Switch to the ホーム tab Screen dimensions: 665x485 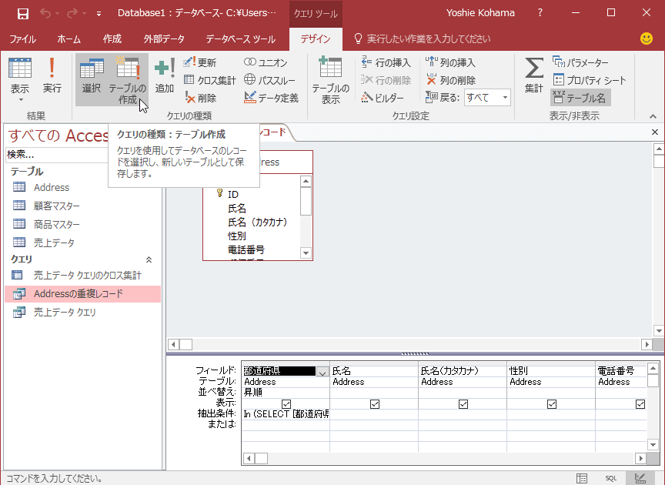point(69,39)
